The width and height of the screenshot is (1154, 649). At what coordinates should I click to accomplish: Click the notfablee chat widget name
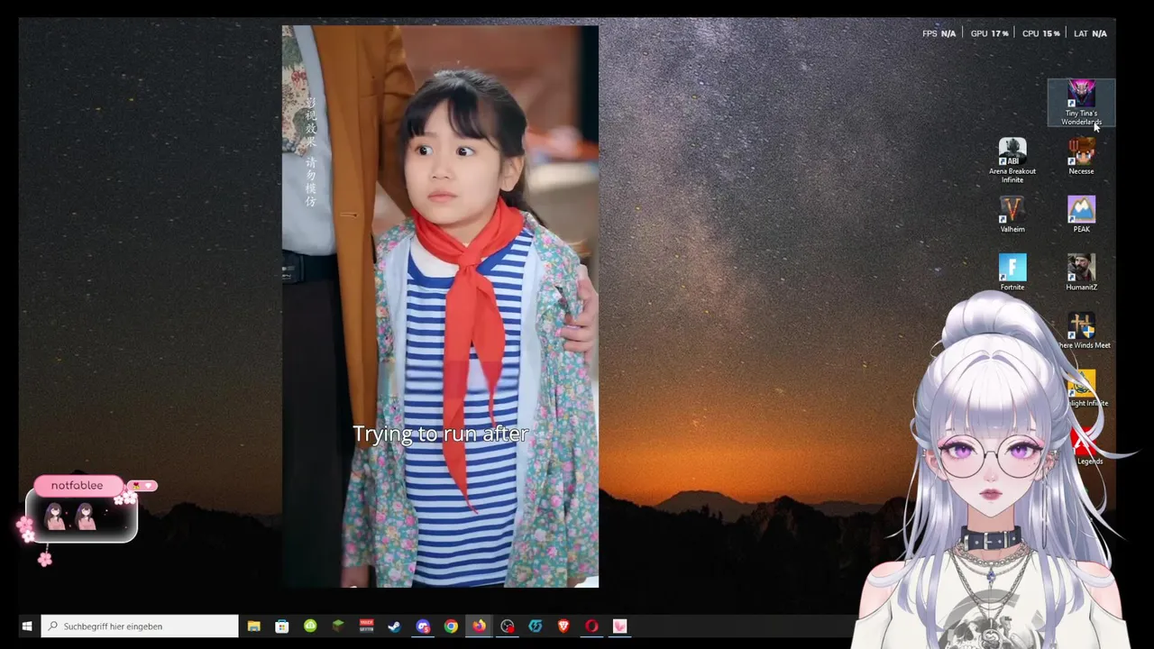77,486
